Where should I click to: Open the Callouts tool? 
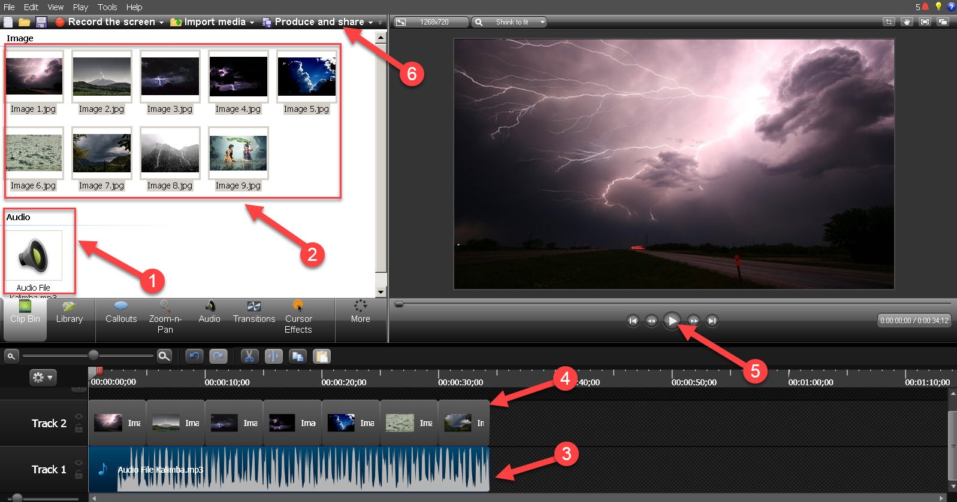121,312
